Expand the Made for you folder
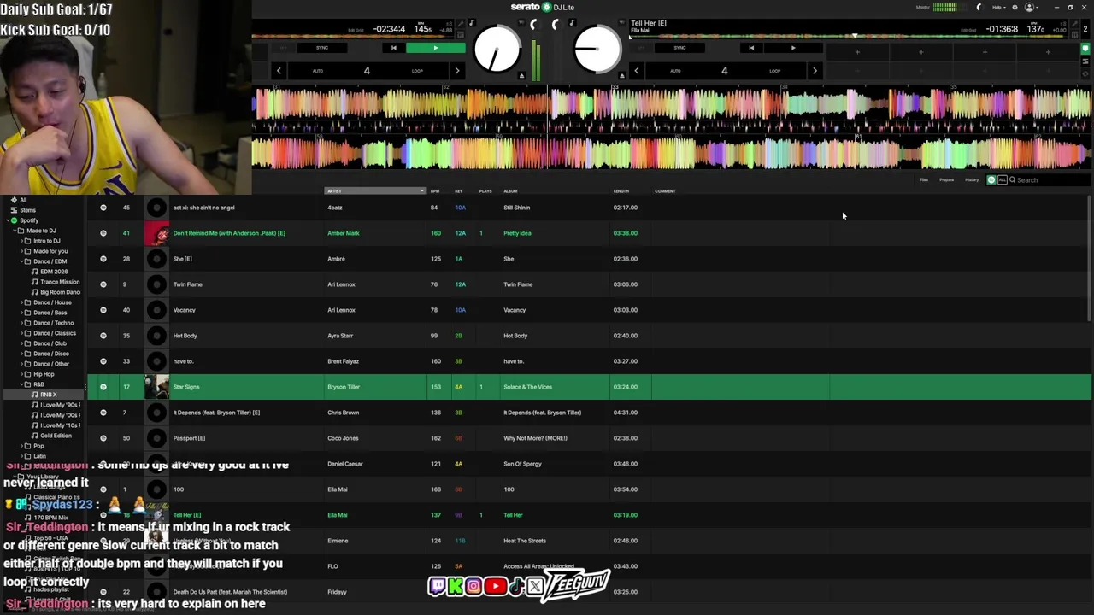The image size is (1094, 615). (21, 251)
